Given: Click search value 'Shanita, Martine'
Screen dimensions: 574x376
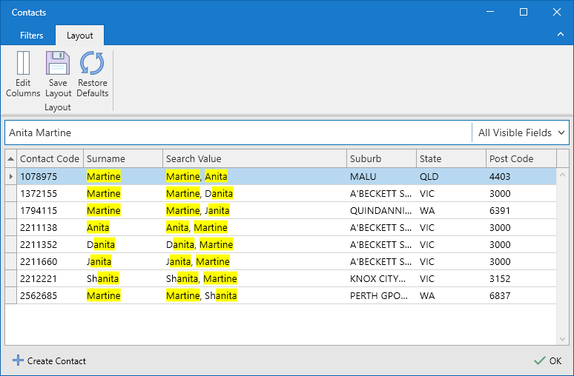Looking at the screenshot, I should click(201, 279).
